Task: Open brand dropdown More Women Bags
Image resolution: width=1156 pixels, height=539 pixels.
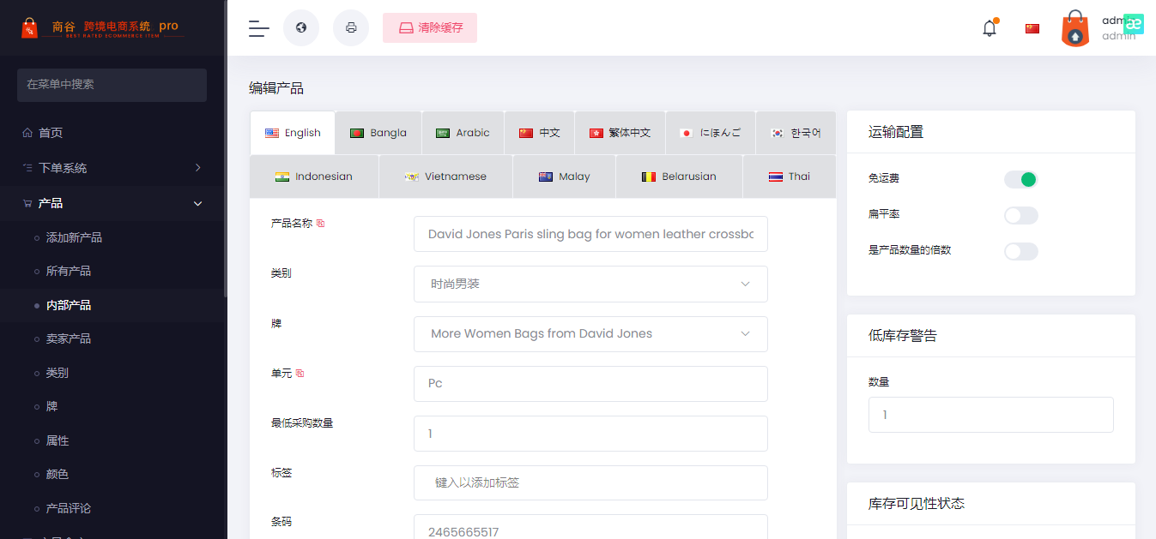Action: (590, 334)
